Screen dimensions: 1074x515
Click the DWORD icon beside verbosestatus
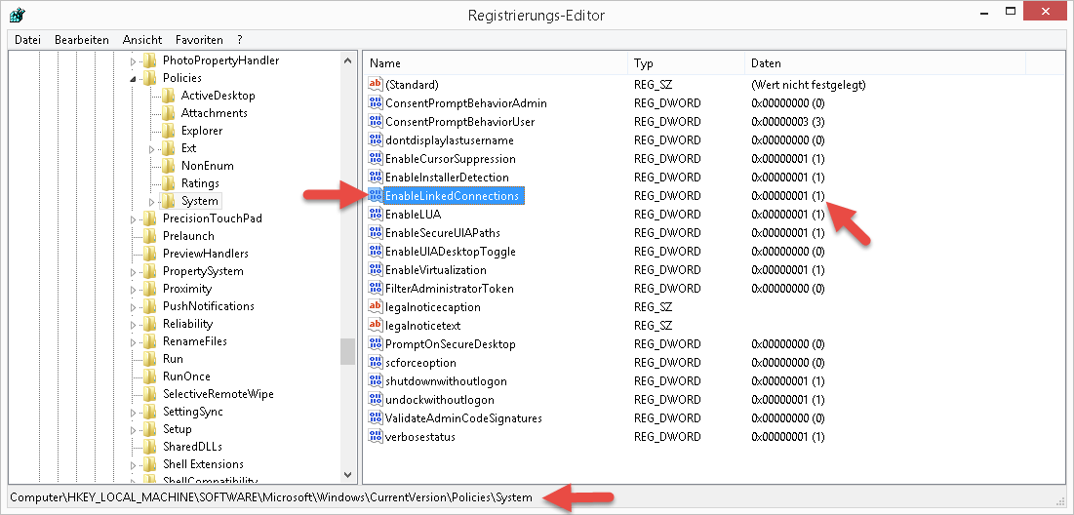[376, 437]
